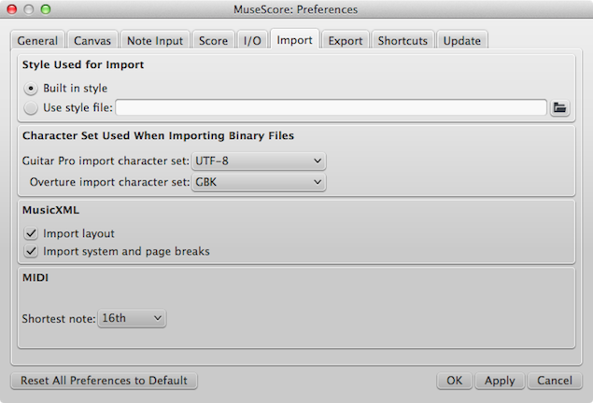Image resolution: width=593 pixels, height=403 pixels.
Task: Select the Use style file radio button
Action: tap(31, 108)
